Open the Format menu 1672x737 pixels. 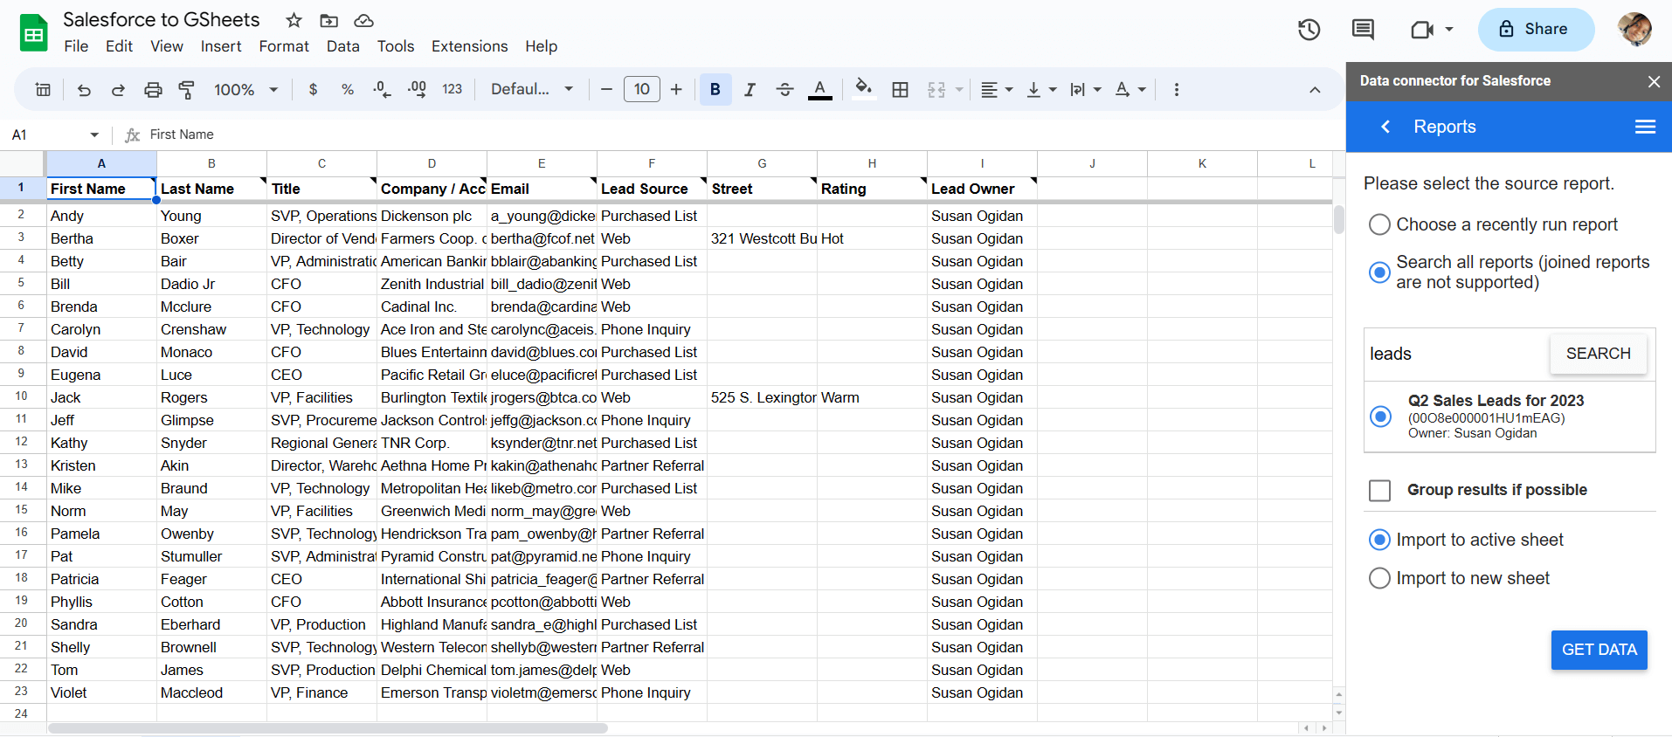[284, 46]
